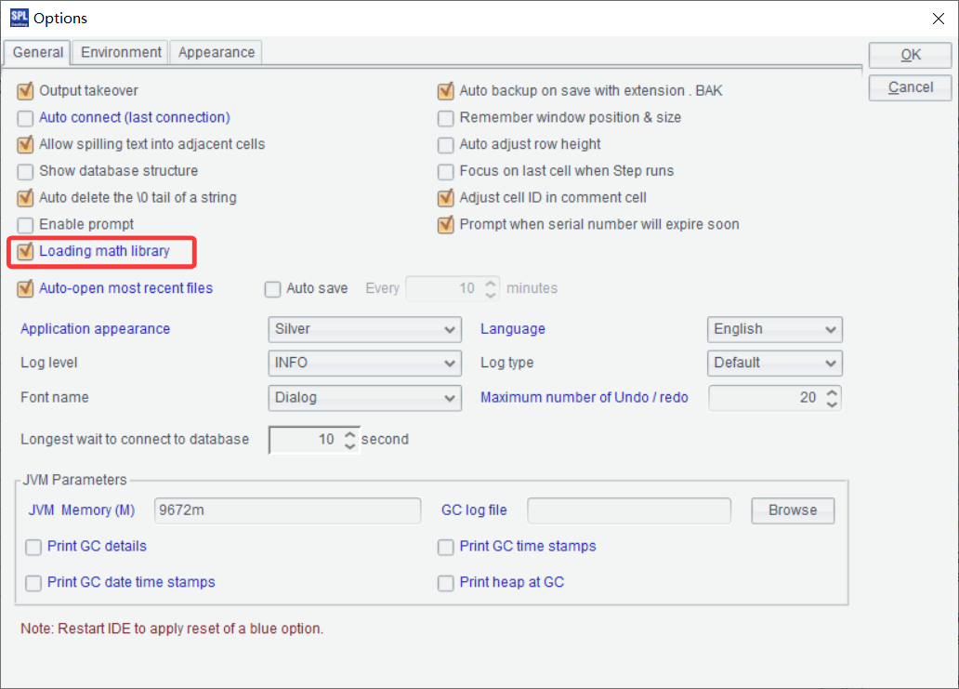Viewport: 959px width, 689px height.
Task: Switch to the Environment tab
Action: [121, 53]
